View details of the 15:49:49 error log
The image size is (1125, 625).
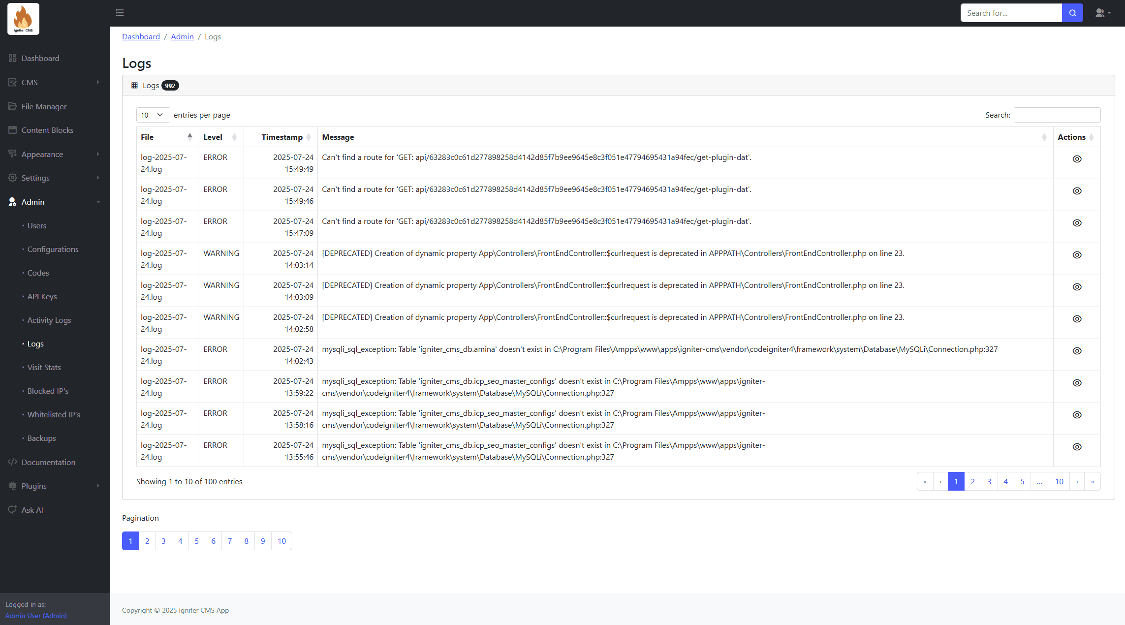pyautogui.click(x=1077, y=159)
